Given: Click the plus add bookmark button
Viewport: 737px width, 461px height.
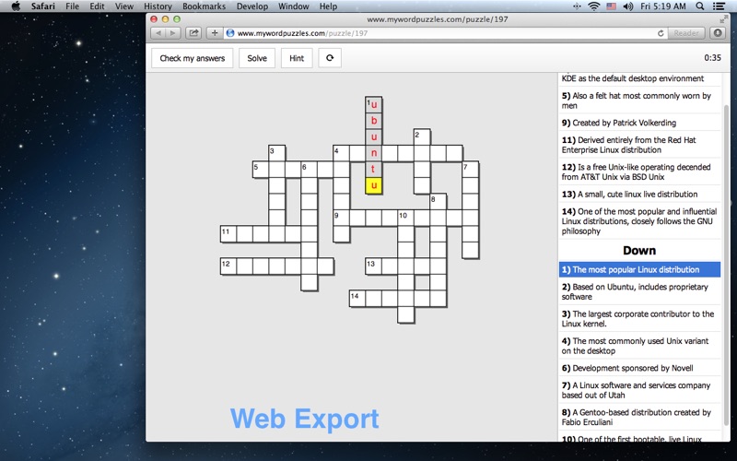Looking at the screenshot, I should 215,33.
